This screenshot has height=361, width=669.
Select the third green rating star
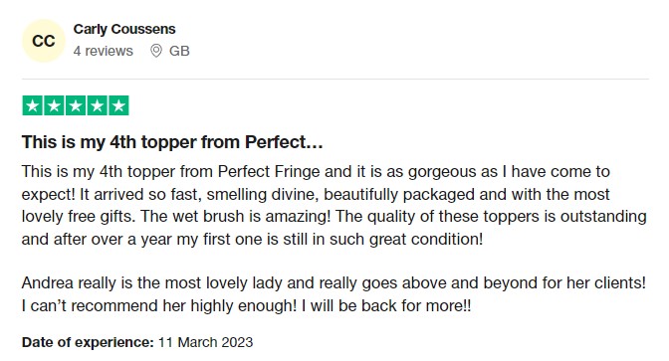click(x=76, y=105)
